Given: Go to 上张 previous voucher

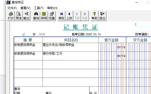Looking at the screenshot, I should [69, 16].
